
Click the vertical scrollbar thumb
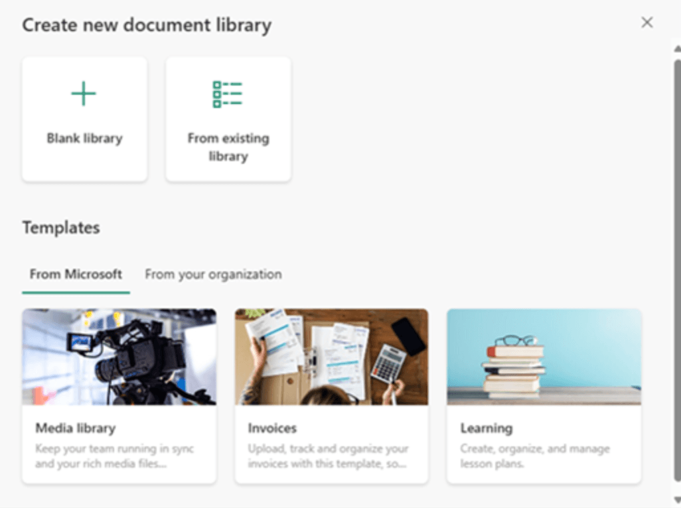click(677, 265)
